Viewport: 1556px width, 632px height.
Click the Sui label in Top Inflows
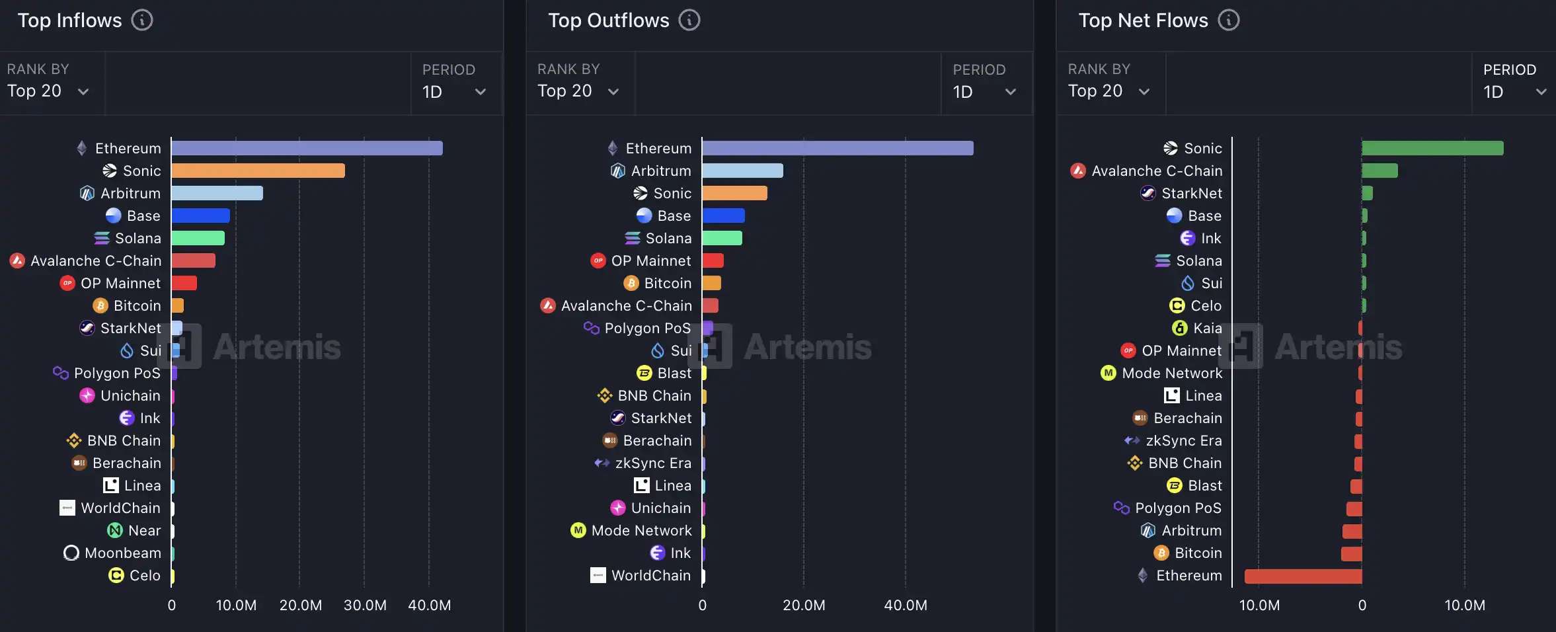coord(151,350)
